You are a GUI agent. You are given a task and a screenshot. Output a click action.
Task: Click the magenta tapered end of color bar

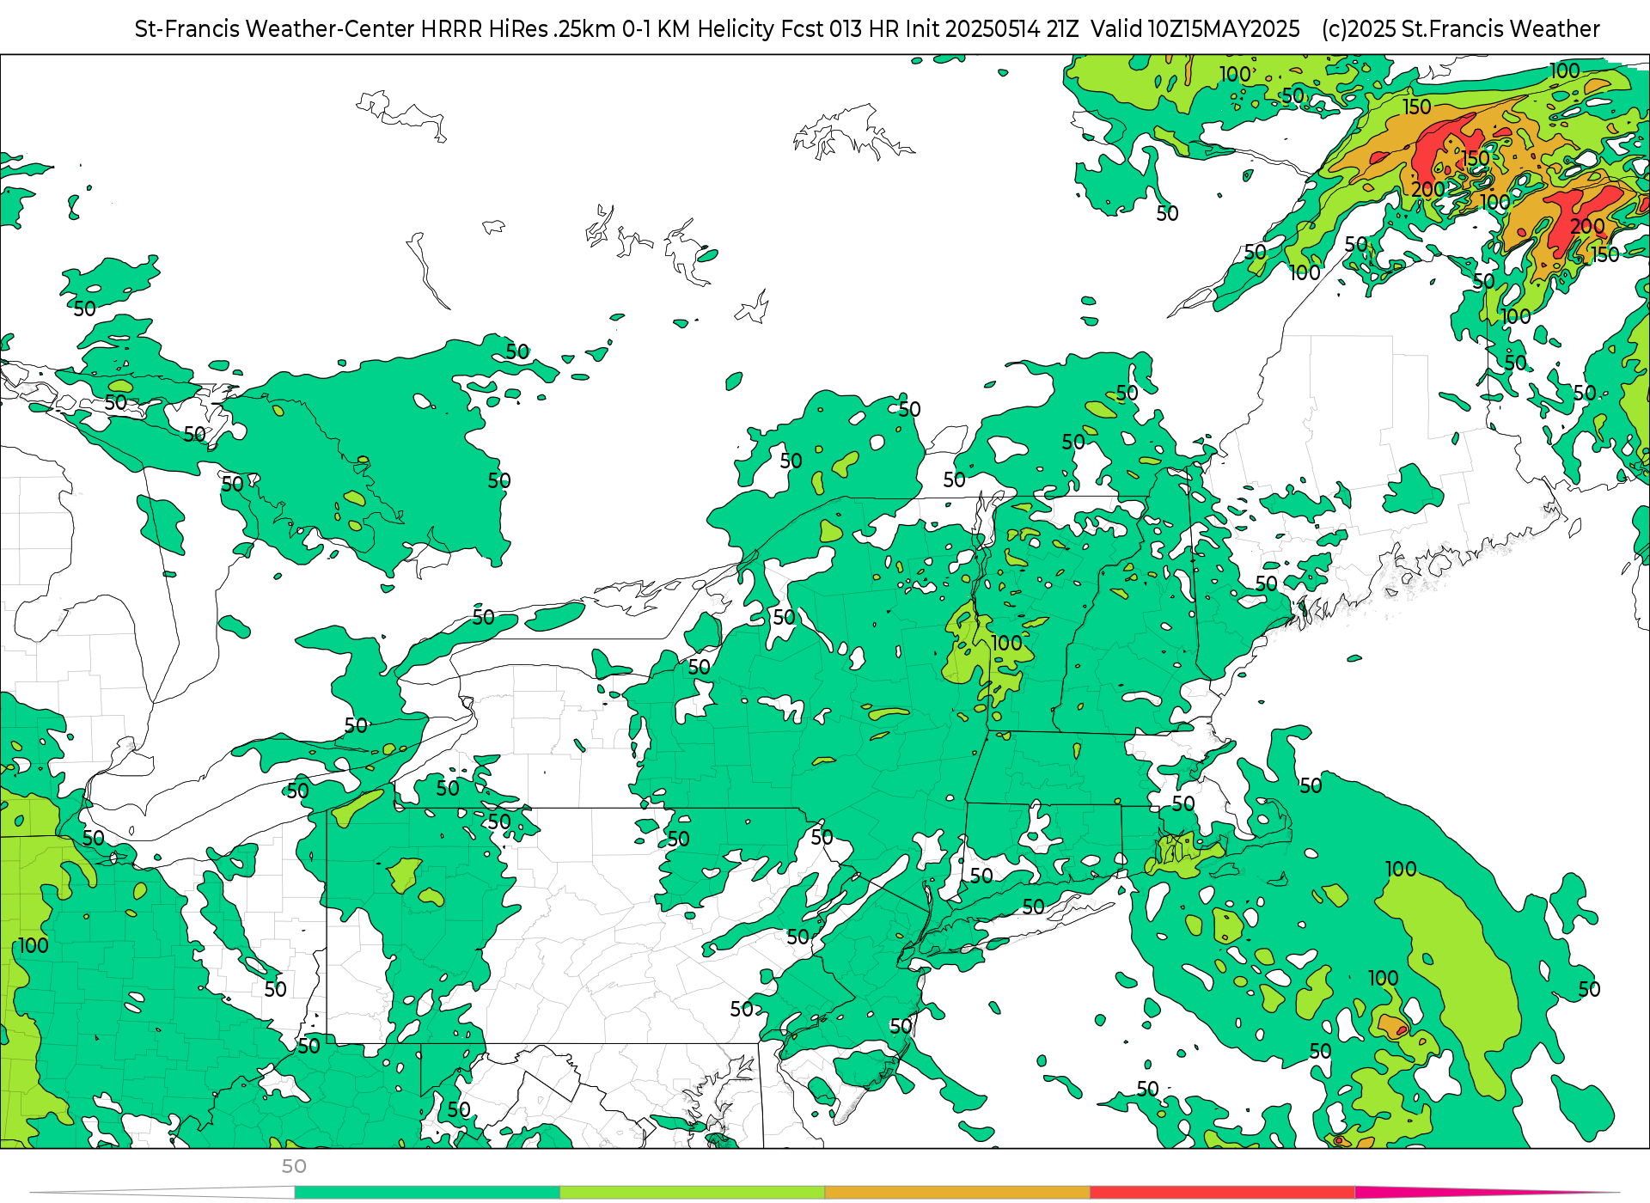pos(1487,1192)
